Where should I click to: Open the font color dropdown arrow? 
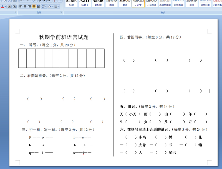[x=5, y=6]
